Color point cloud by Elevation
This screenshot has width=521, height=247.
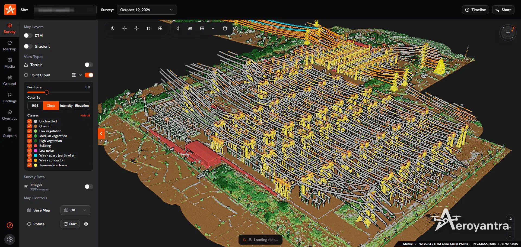(82, 106)
